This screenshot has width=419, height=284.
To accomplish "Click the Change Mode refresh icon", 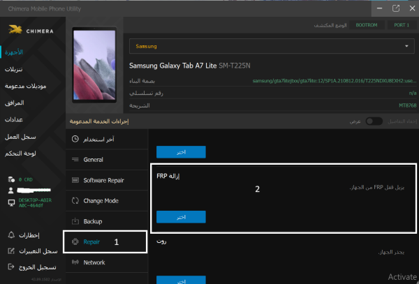I will (x=75, y=201).
